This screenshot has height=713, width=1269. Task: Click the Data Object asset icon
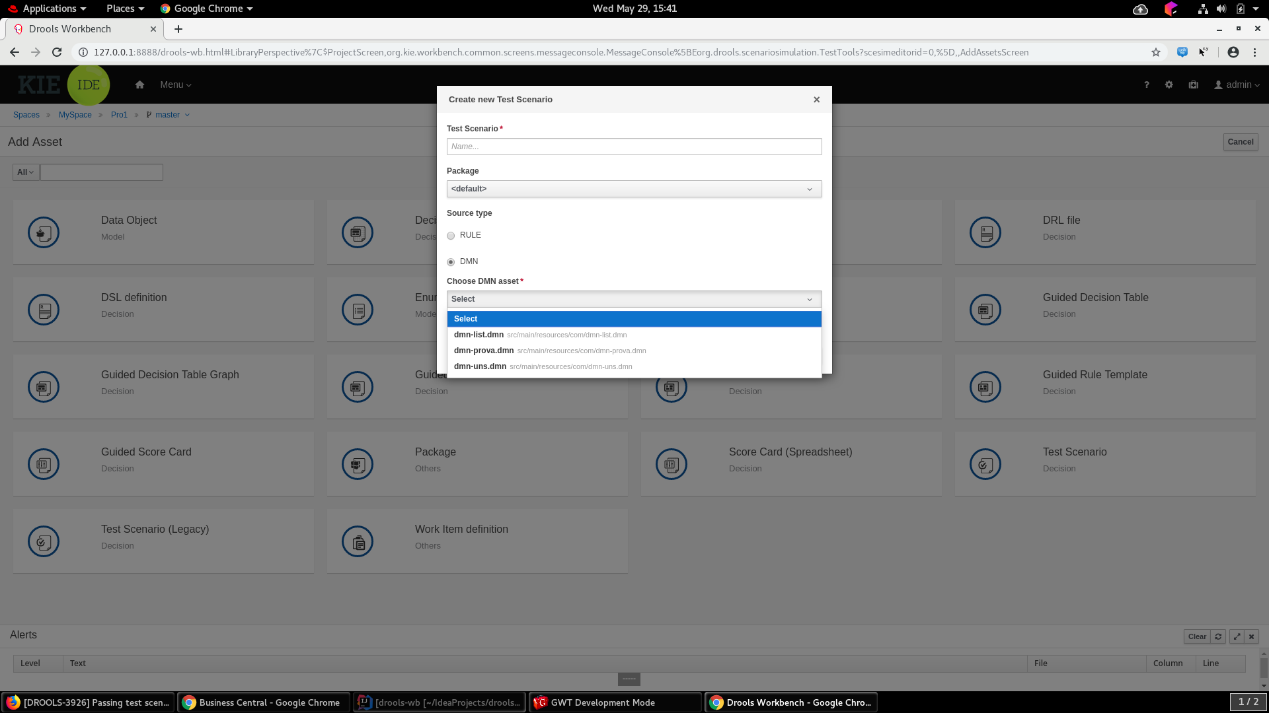coord(44,232)
